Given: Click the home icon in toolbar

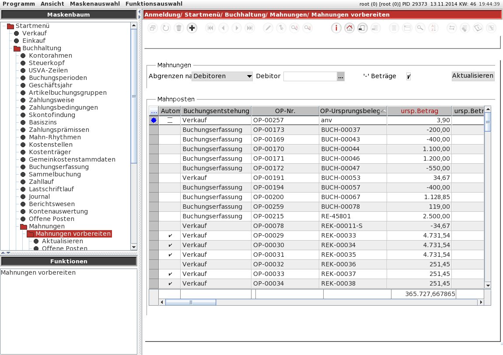Looking at the screenshot, I should pos(349,28).
